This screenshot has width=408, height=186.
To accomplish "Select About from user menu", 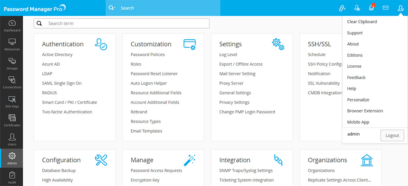I will coord(353,44).
